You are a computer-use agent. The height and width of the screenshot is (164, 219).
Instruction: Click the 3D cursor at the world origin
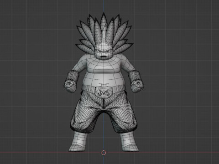click(x=104, y=153)
